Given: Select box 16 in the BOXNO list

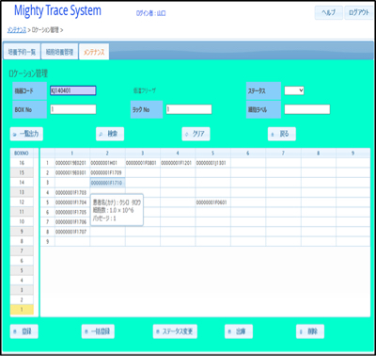Looking at the screenshot, I should [22, 163].
